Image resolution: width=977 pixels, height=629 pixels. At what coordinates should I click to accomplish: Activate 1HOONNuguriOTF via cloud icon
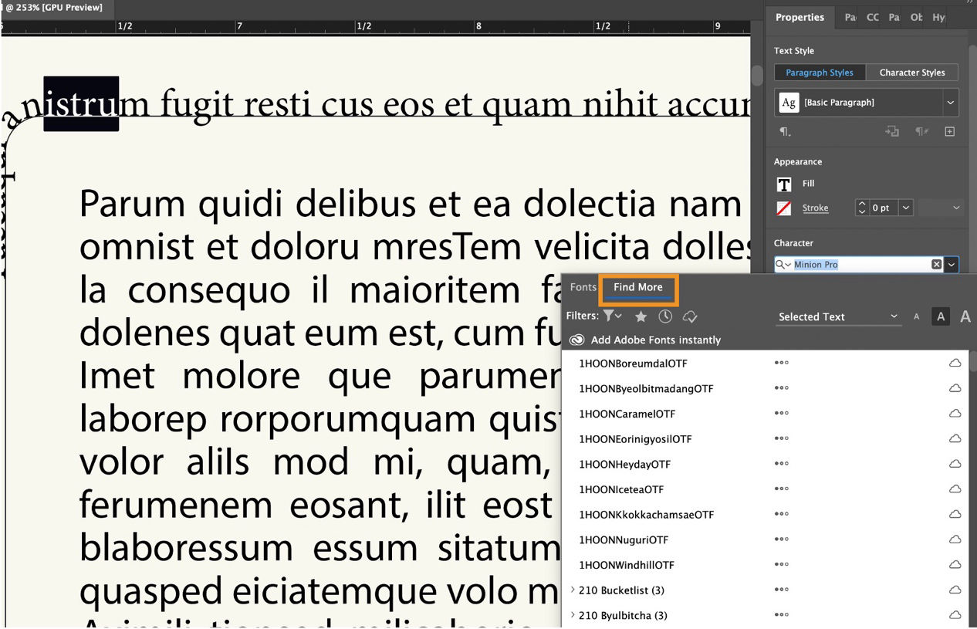(955, 539)
